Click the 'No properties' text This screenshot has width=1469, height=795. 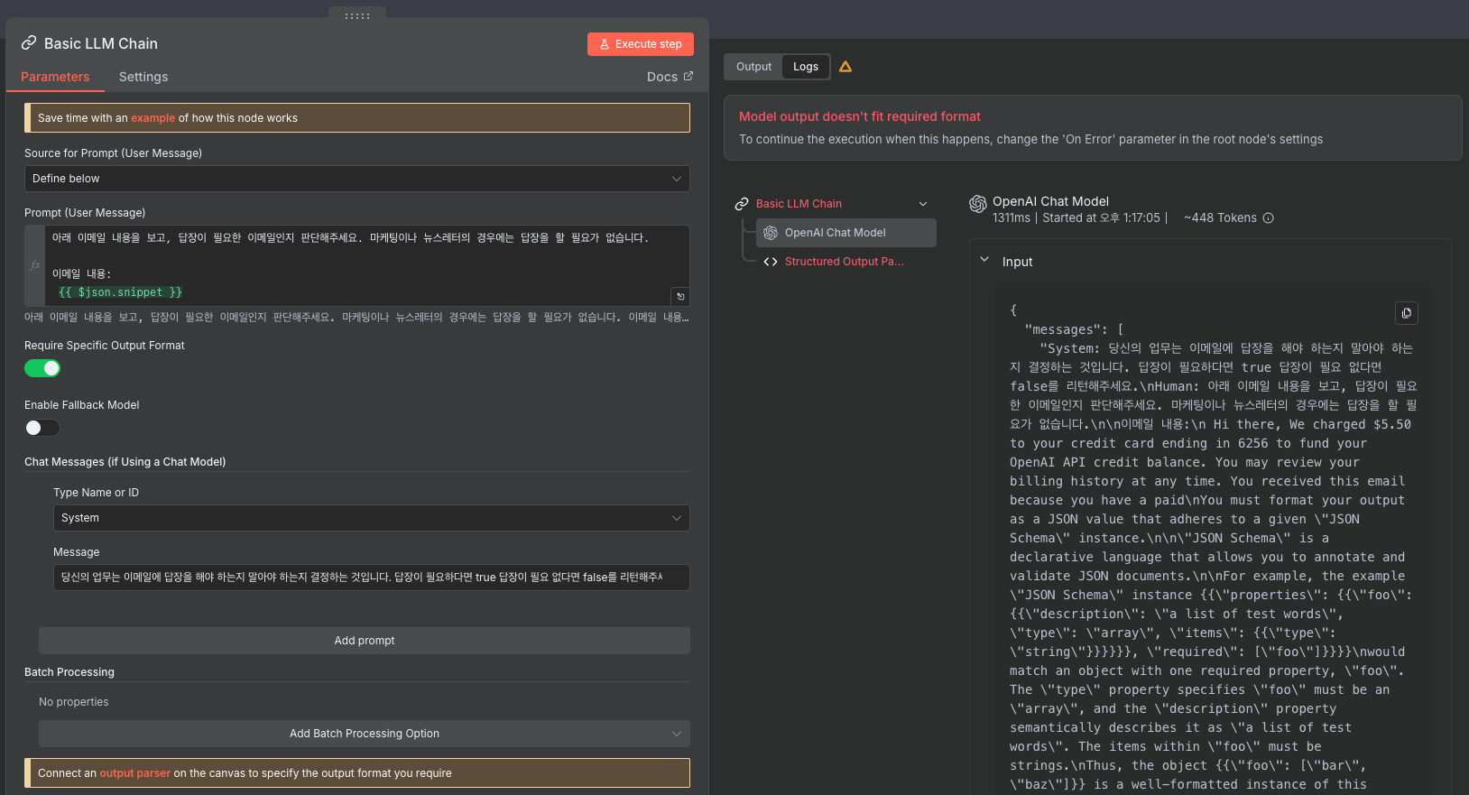(x=74, y=702)
